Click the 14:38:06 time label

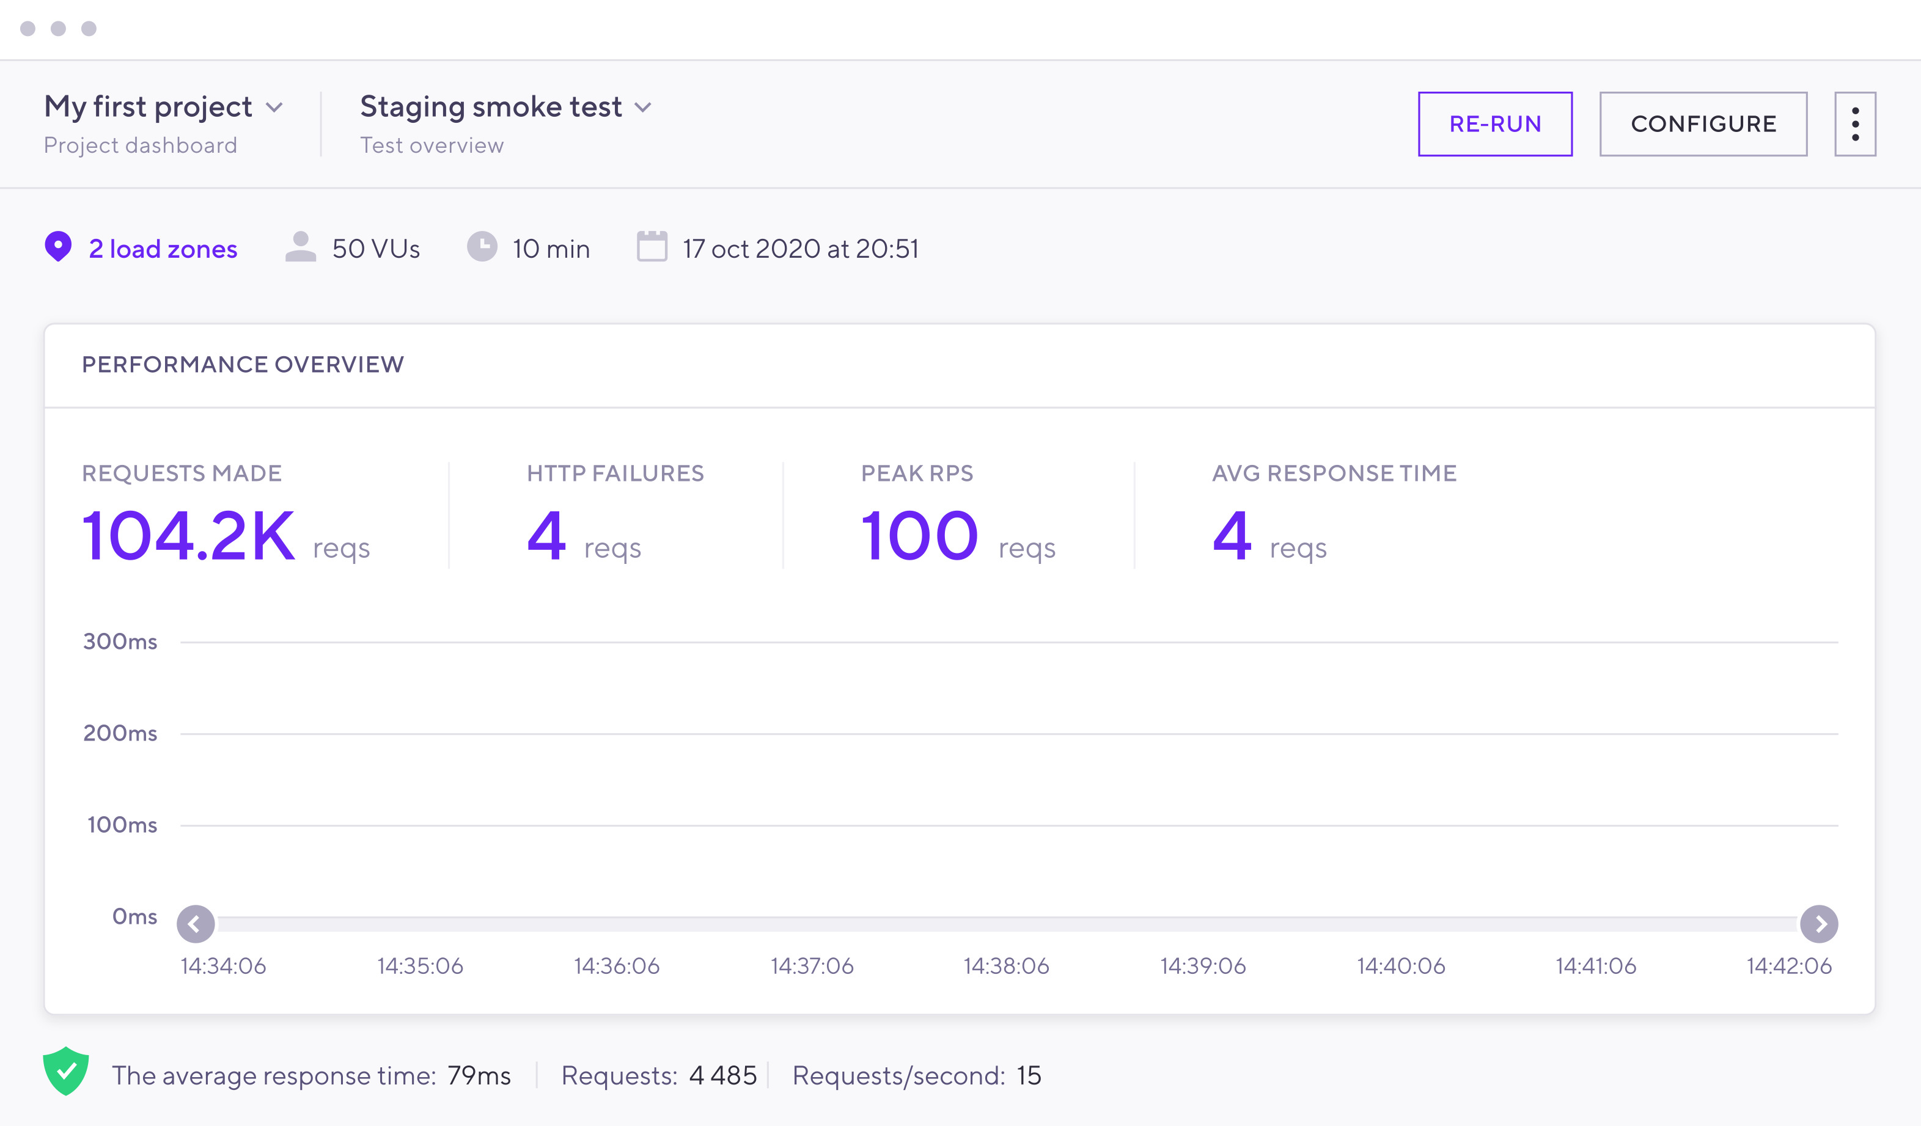tap(1006, 966)
